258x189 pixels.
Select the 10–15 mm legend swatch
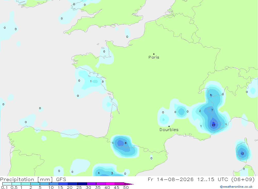[54, 184]
